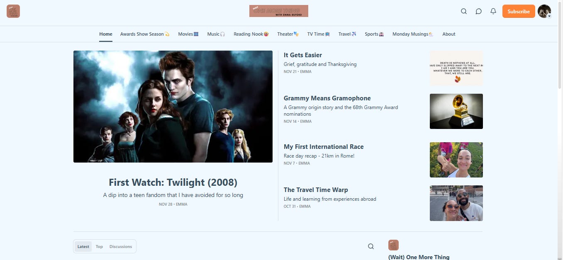Click the 'NOV 28 • EMMA' byline

[173, 204]
